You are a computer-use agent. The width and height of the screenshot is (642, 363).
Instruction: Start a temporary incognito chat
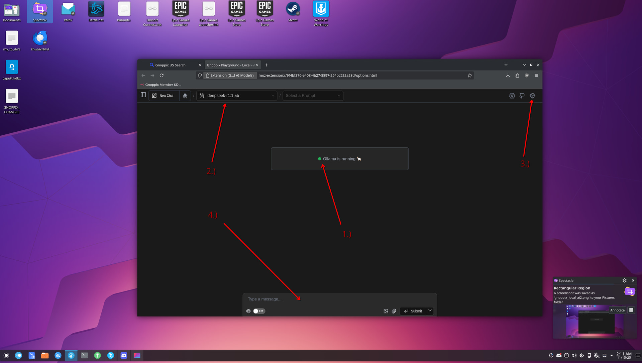tap(185, 96)
